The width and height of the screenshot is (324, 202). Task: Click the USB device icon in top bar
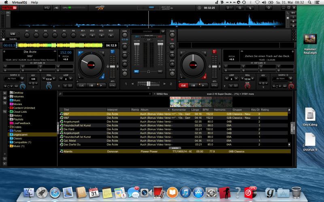point(47,8)
